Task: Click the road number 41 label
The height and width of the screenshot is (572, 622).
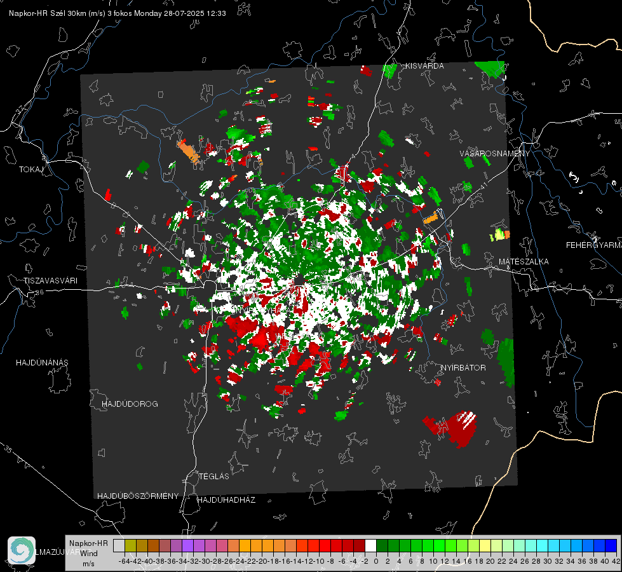Action: [x=483, y=186]
